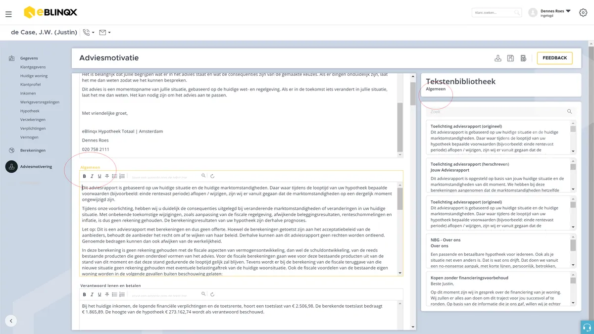Apply strikethrough in the Algemeen editor

[x=107, y=176]
